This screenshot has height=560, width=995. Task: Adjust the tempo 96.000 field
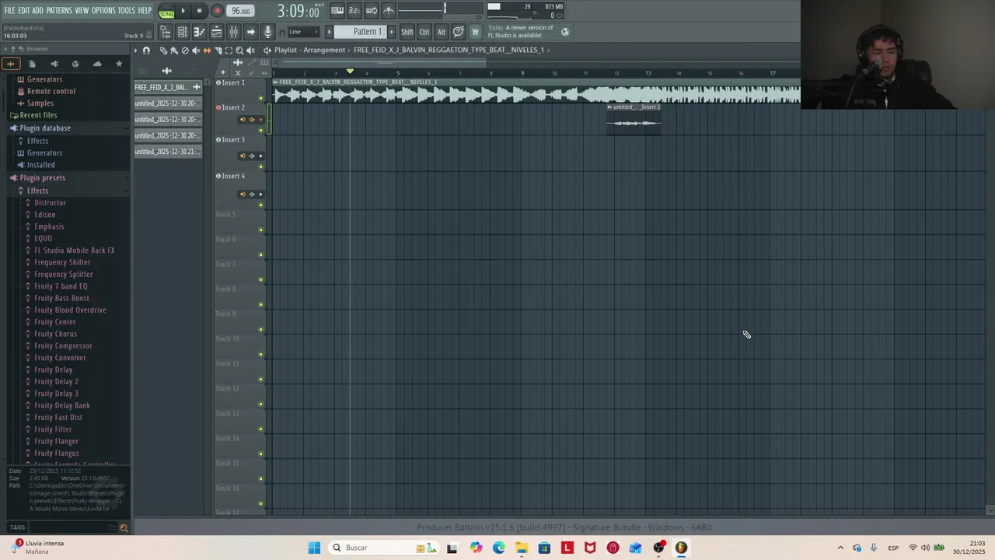tap(241, 11)
